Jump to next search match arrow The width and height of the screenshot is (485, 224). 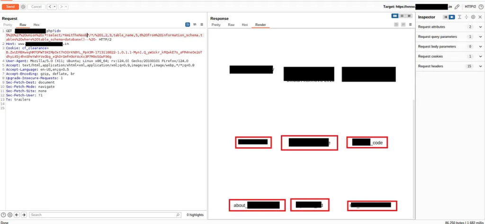click(24, 215)
